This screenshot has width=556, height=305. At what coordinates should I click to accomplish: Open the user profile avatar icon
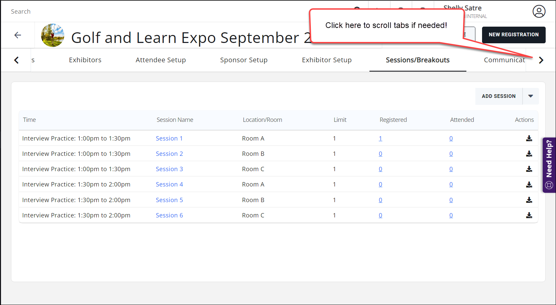tap(539, 11)
